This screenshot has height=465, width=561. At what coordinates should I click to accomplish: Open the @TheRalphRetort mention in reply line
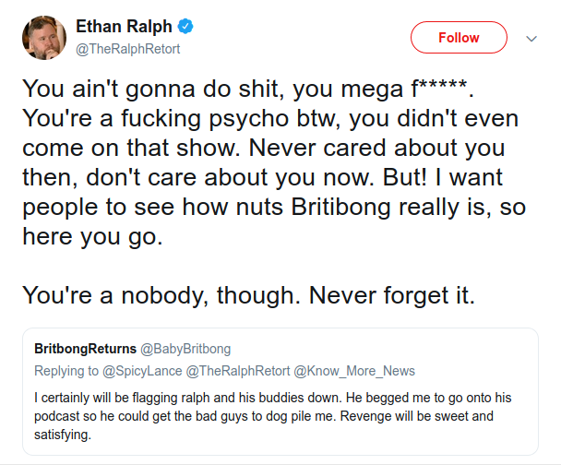[x=238, y=371]
